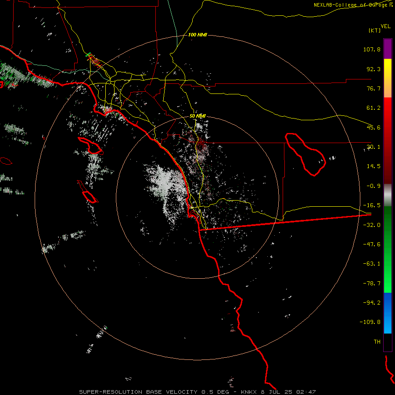395x395 pixels.
Task: Click the 50 NMI range ring label
Action: point(197,116)
